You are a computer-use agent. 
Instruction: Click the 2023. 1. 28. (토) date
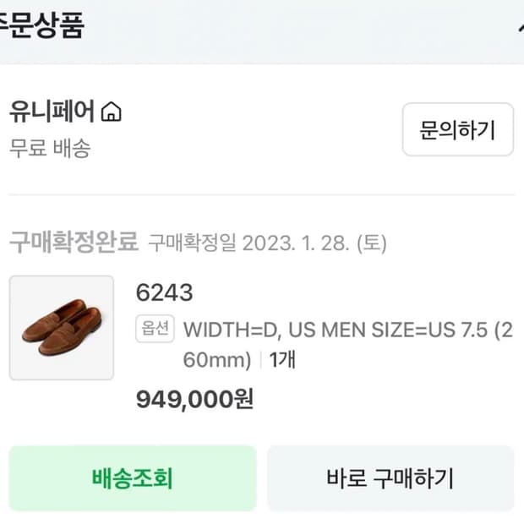314,243
